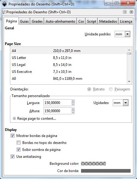The image size is (137, 179).
Task: Click the Largura input field
Action: (57, 103)
